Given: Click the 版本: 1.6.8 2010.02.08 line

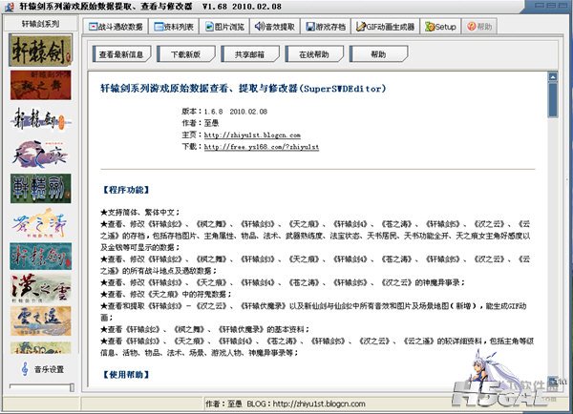Looking at the screenshot, I should (x=224, y=112).
